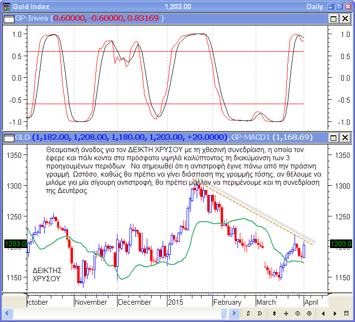This screenshot has height=322, width=355.
Task: Click the November label on date axis
Action: click(91, 302)
